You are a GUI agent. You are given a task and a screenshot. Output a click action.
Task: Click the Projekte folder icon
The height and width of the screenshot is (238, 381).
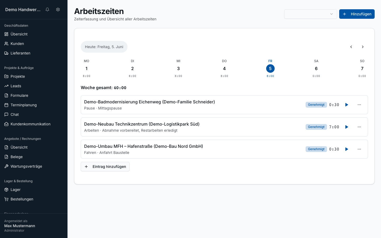tap(6, 76)
